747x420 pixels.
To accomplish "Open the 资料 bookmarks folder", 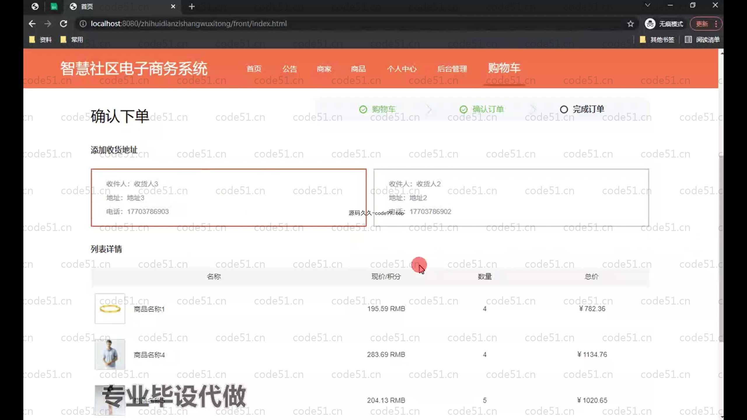I will pyautogui.click(x=41, y=40).
